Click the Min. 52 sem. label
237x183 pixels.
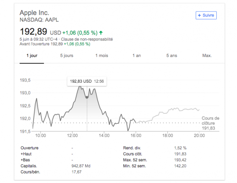[135, 166]
